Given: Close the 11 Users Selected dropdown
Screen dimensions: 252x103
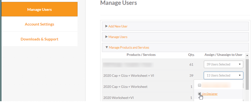Looking at the screenshot, I should click(223, 75).
